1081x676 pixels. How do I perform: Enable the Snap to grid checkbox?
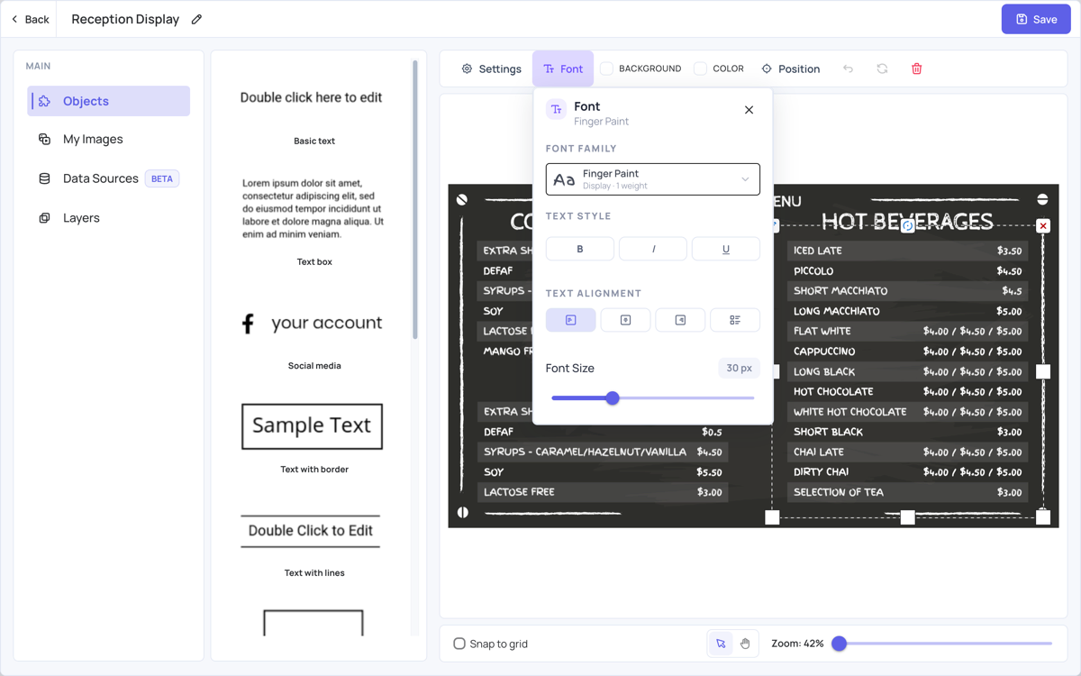(x=459, y=644)
